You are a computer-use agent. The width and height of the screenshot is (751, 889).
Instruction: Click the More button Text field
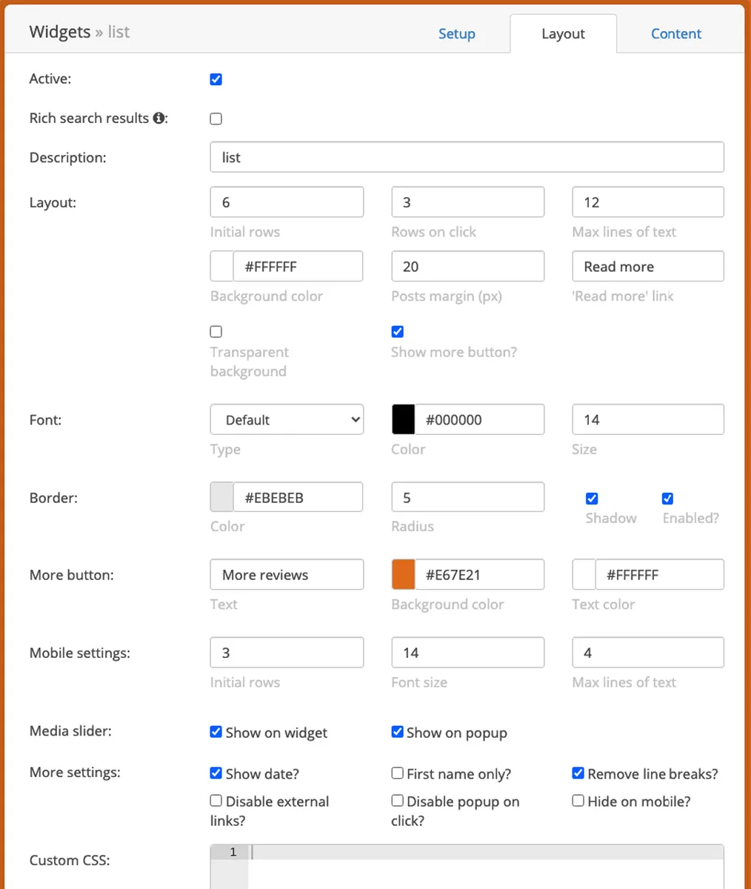click(x=287, y=575)
